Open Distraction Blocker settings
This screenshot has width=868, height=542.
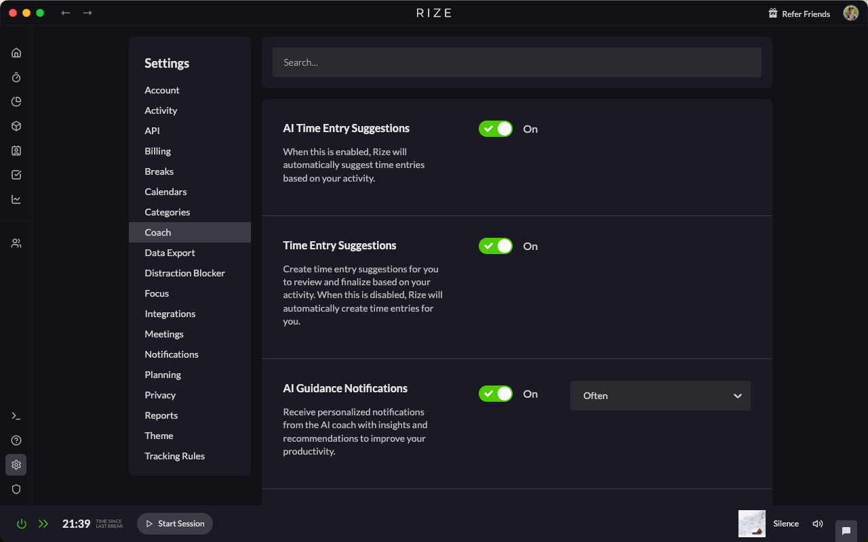click(190, 273)
